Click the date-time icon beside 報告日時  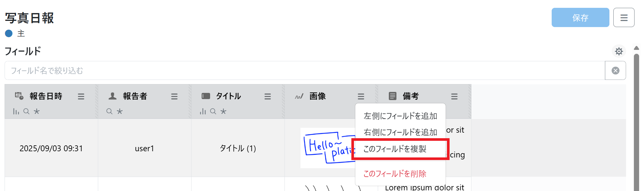(x=19, y=96)
